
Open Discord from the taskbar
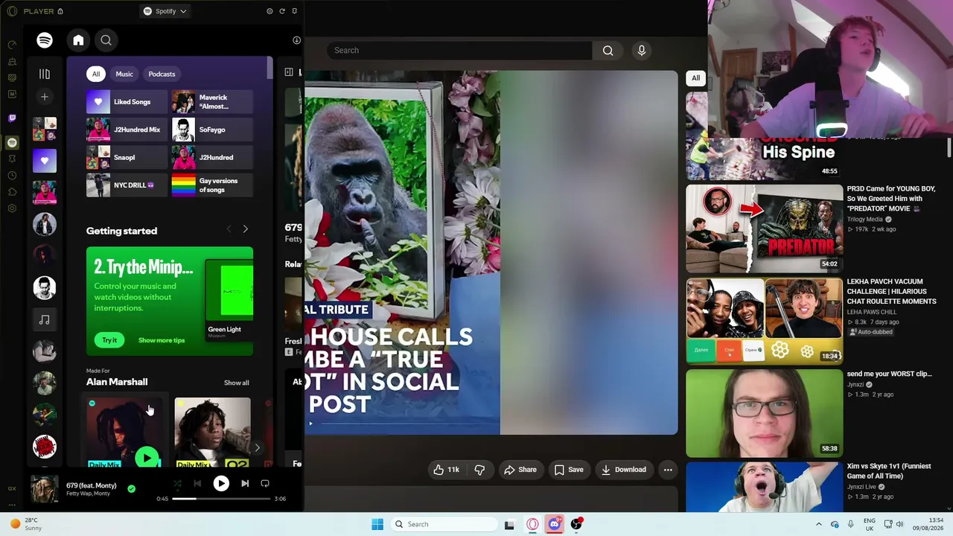pos(555,524)
